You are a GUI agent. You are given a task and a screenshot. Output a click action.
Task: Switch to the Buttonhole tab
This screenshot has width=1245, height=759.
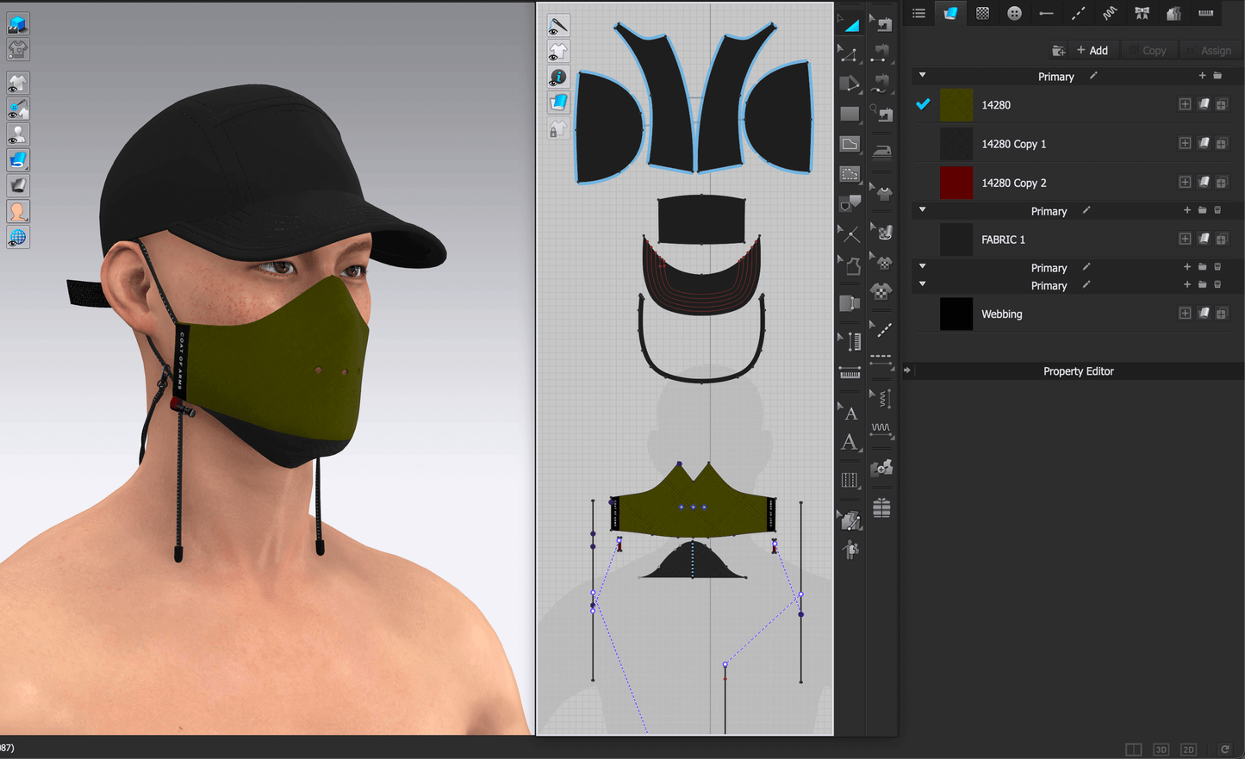tap(1046, 13)
